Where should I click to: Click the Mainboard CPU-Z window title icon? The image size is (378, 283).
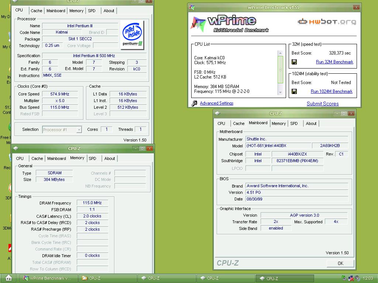217,113
